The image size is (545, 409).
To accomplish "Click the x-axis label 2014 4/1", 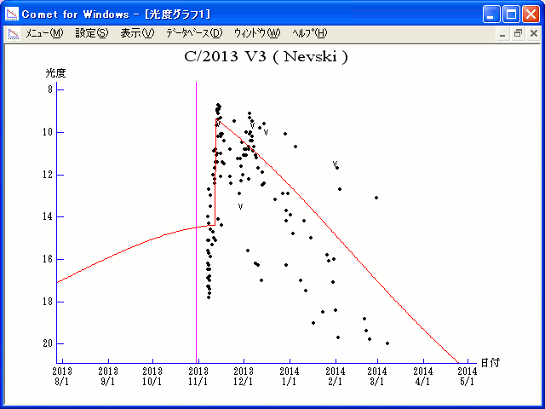I will point(423,377).
